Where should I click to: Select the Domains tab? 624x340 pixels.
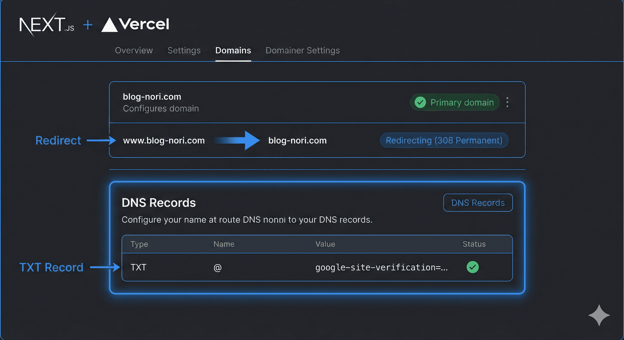pyautogui.click(x=233, y=50)
